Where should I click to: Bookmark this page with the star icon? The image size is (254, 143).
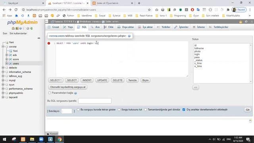tap(149, 10)
